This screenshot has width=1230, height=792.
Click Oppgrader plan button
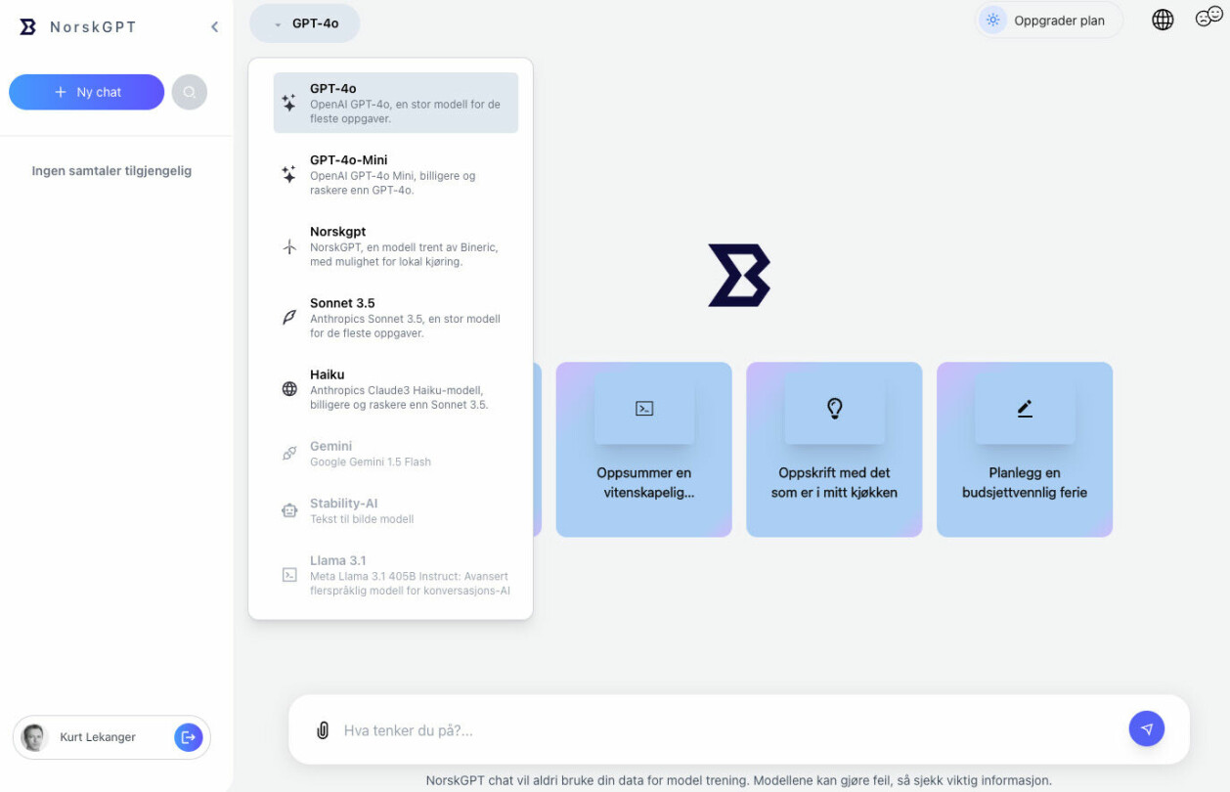point(1049,21)
